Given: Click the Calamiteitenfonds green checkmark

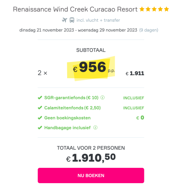Looking at the screenshot, I should [x=40, y=107].
